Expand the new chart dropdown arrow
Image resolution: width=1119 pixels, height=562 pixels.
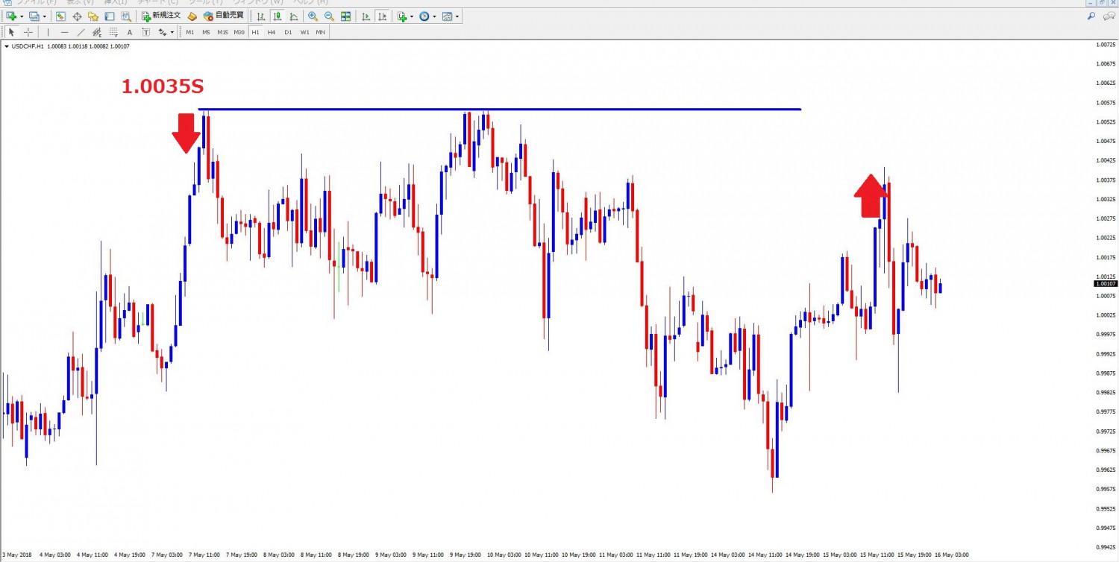pos(22,16)
